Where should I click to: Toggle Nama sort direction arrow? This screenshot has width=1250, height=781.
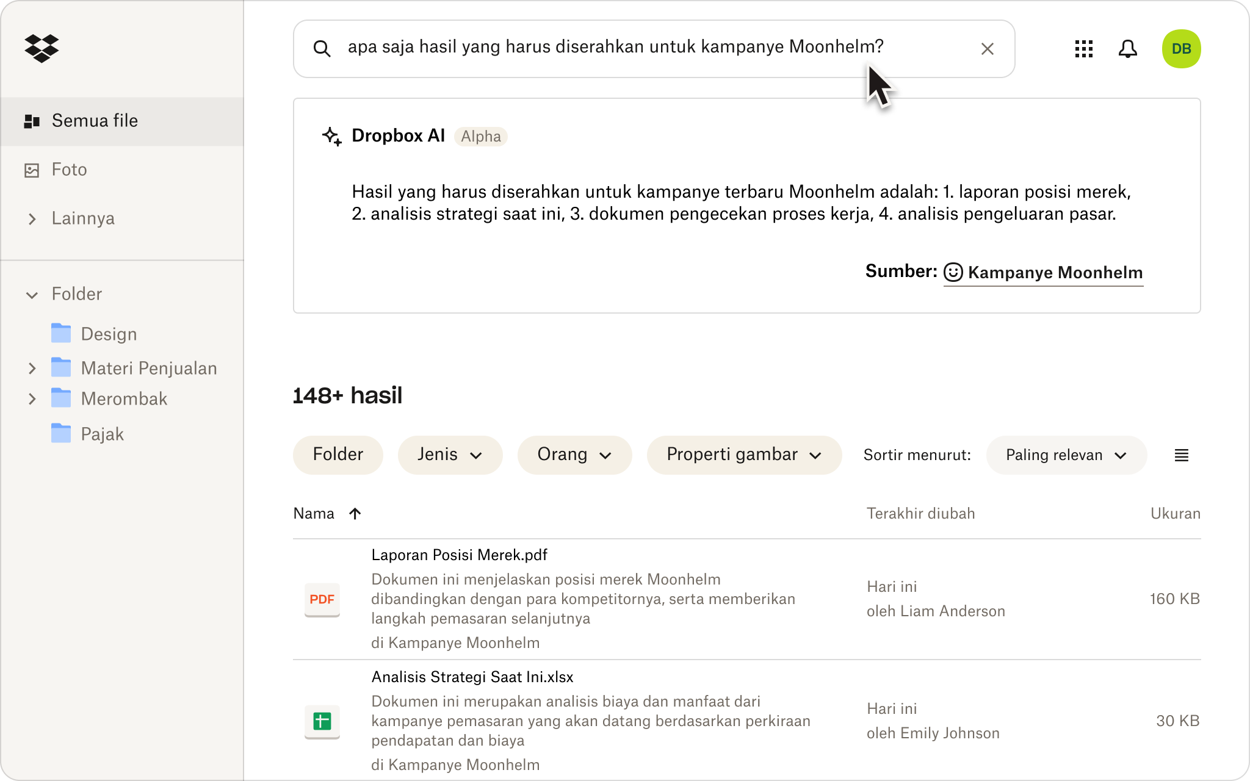coord(355,514)
